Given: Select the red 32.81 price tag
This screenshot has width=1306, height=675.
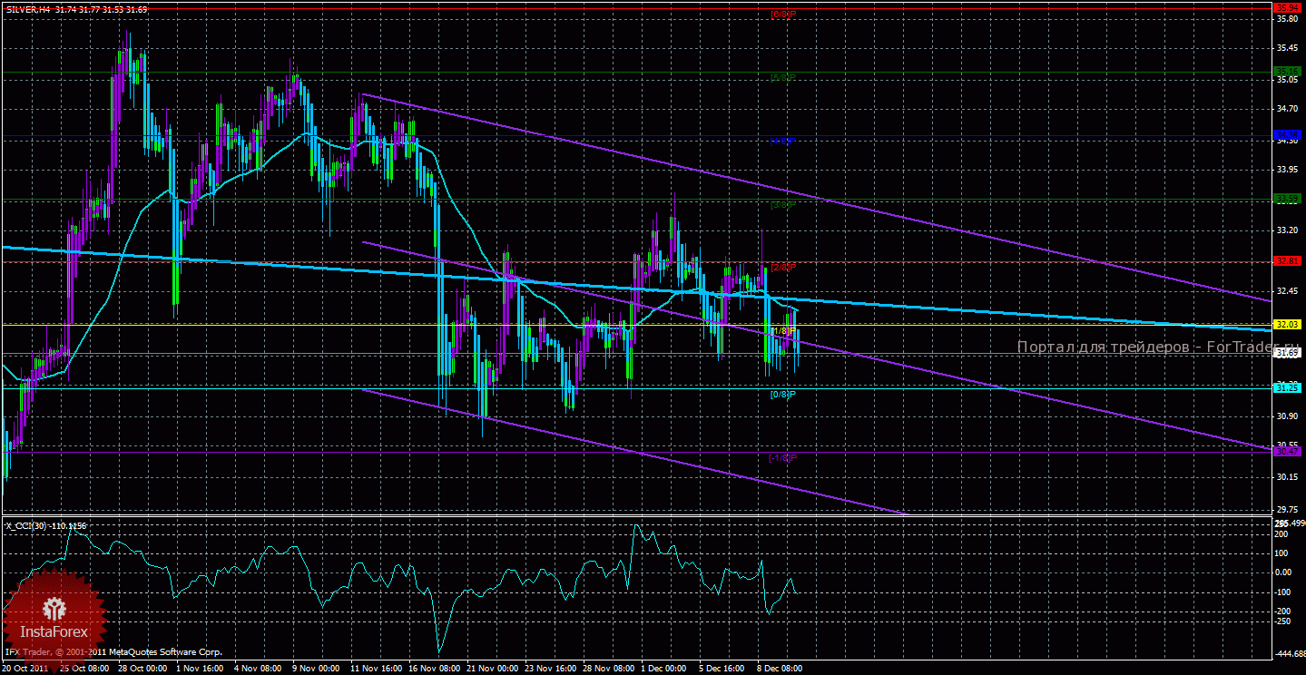Looking at the screenshot, I should pos(1287,261).
